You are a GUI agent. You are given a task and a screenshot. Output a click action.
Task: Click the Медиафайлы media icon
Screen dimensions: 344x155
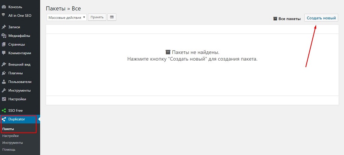click(x=3, y=36)
